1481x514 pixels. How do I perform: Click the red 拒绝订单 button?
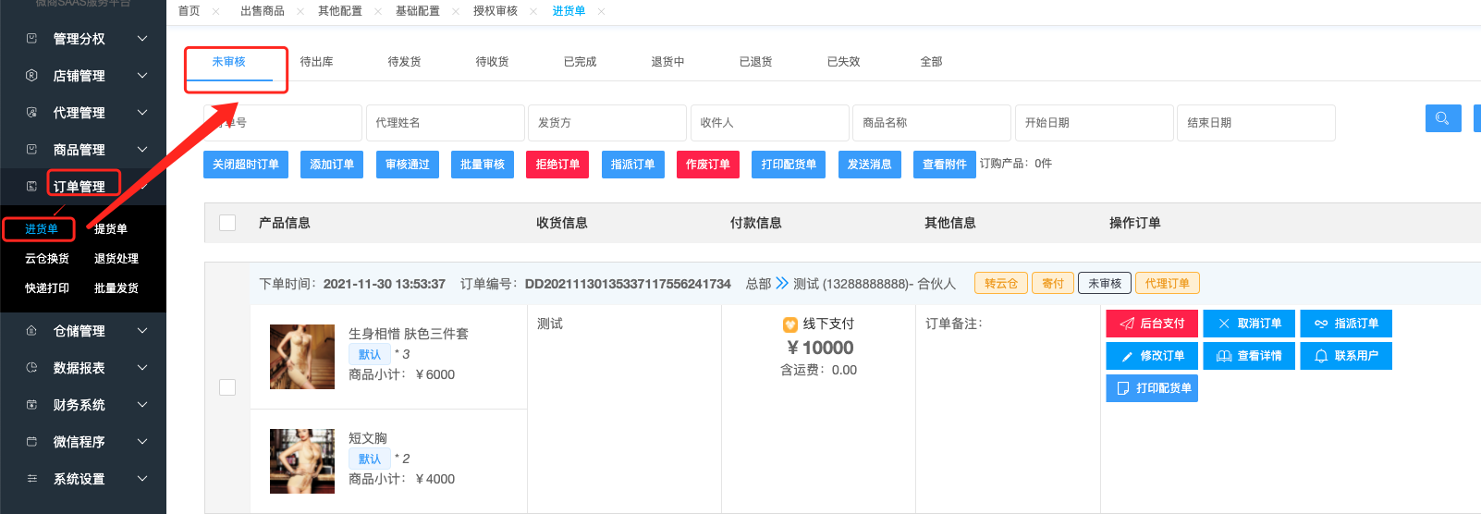pyautogui.click(x=557, y=165)
